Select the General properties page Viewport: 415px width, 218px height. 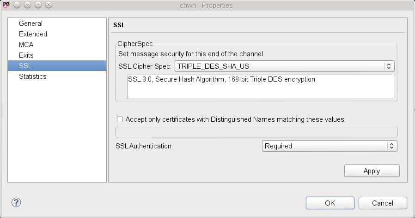pyautogui.click(x=31, y=24)
